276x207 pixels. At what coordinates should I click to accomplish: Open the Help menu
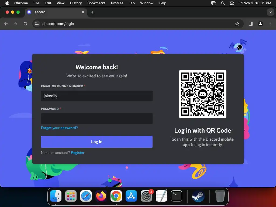(x=162, y=3)
